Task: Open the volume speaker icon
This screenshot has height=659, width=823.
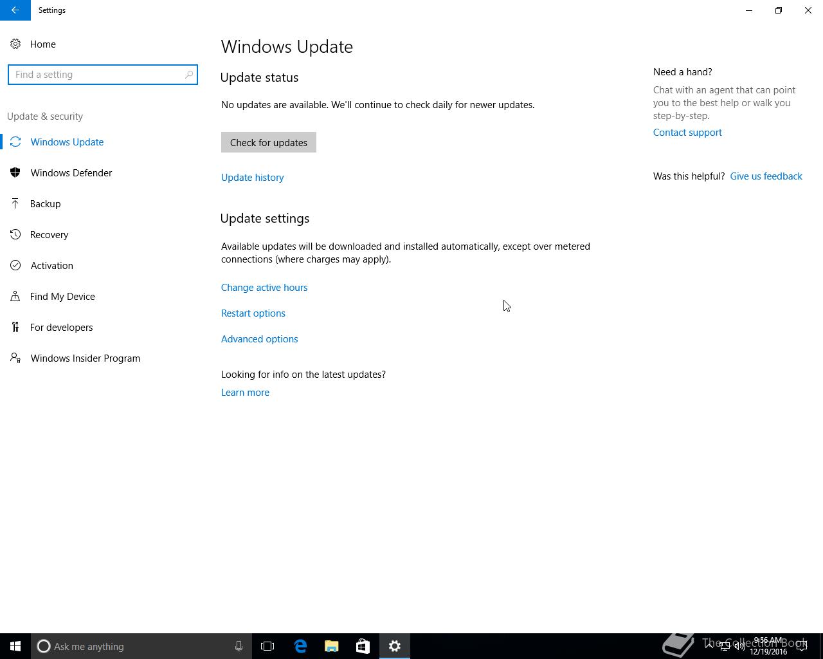Action: tap(740, 646)
